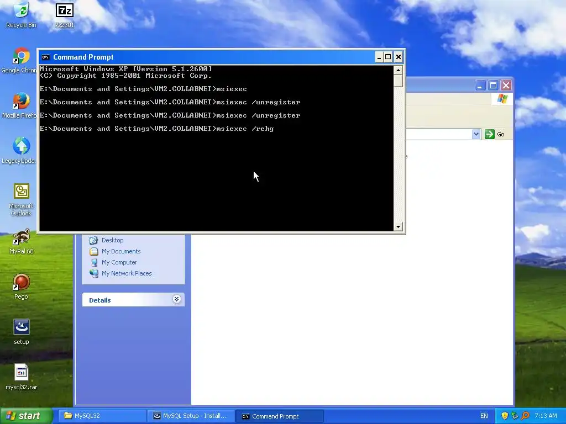Click the magnifier tray icon

click(526, 416)
